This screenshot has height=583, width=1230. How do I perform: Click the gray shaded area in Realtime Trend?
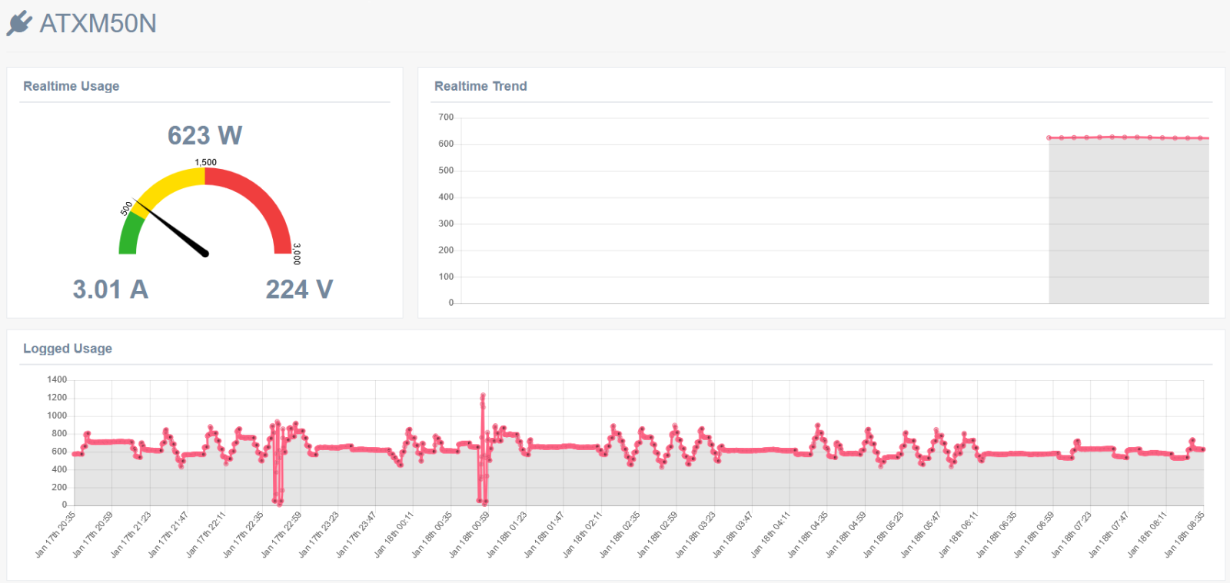click(x=1129, y=223)
